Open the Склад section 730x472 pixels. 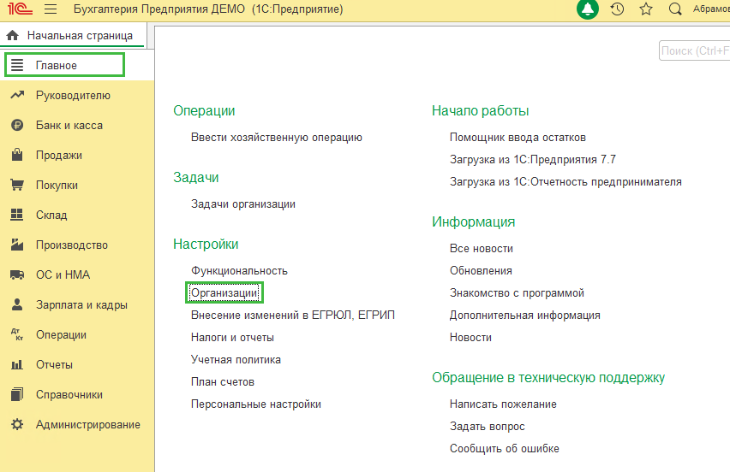coord(77,215)
